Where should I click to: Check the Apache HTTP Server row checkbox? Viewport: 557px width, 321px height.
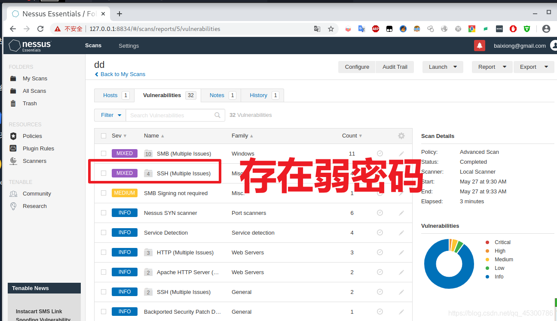click(104, 272)
